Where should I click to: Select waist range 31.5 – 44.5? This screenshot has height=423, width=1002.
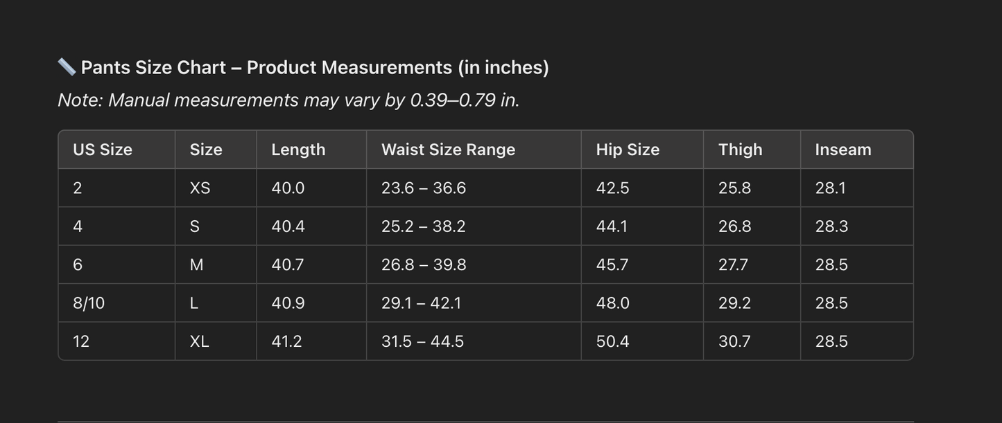coord(422,341)
